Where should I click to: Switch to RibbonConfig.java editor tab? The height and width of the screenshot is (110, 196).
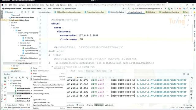point(117,12)
